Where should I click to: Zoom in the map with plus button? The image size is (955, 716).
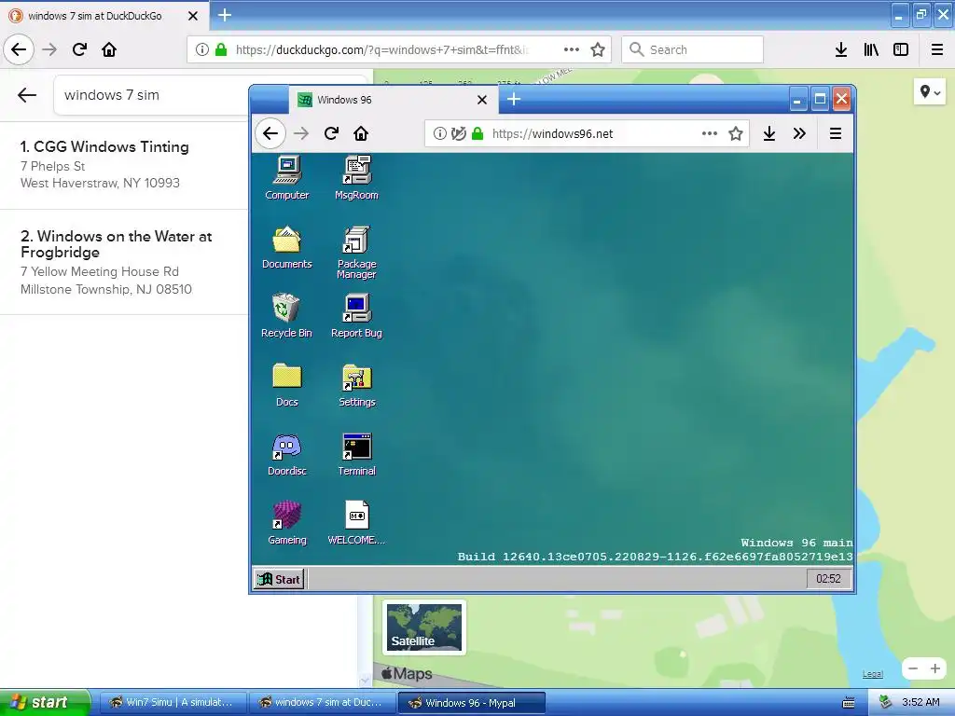(x=934, y=668)
